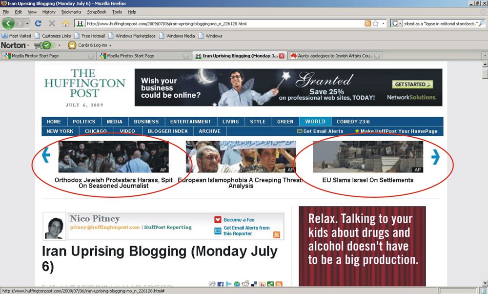Open the File menu
This screenshot has width=488, height=294.
coord(6,12)
